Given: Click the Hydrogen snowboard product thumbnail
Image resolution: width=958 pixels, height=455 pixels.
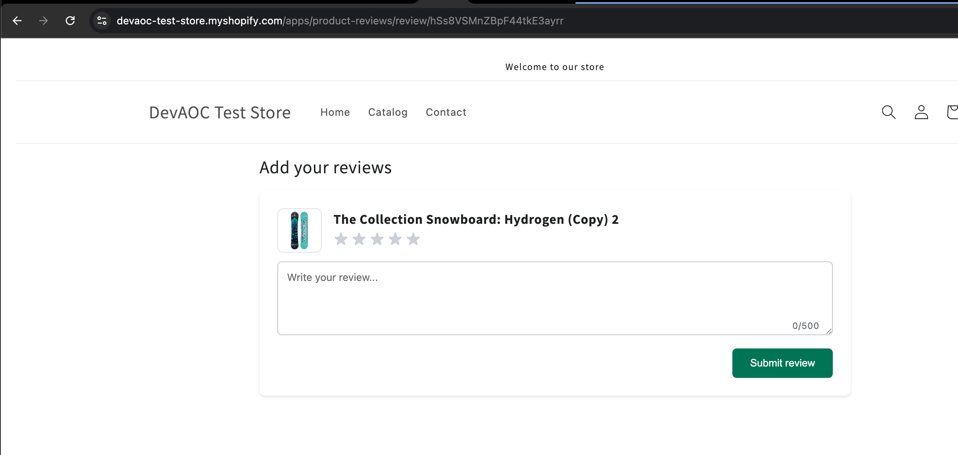Looking at the screenshot, I should click(x=300, y=230).
